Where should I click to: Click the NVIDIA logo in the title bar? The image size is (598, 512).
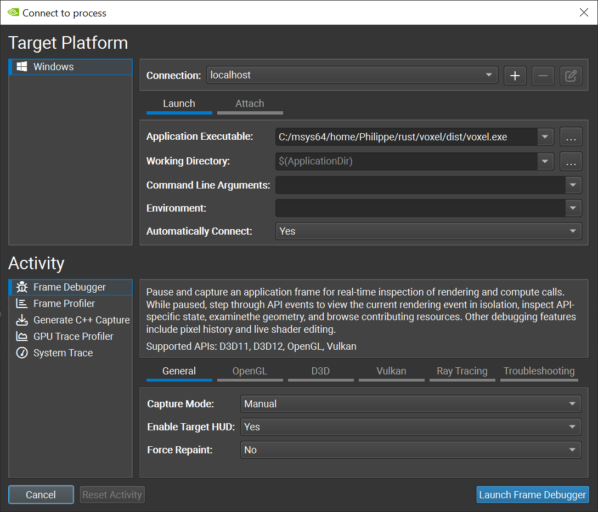tap(13, 13)
